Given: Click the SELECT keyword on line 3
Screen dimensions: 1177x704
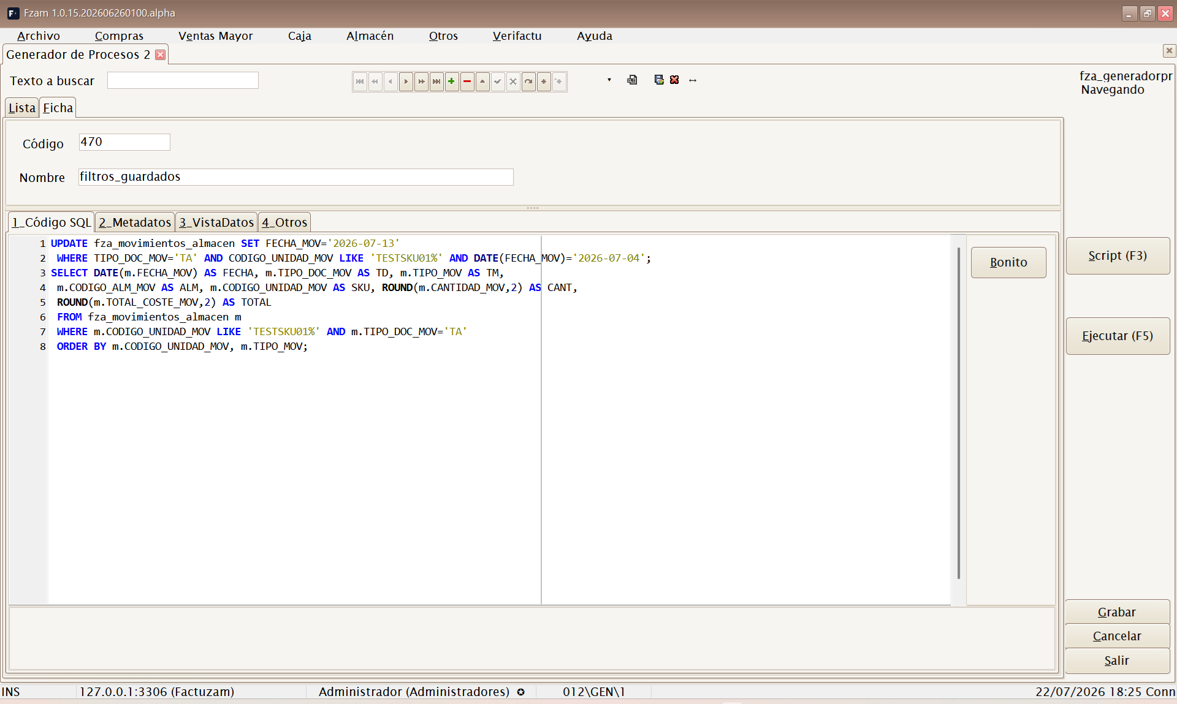Looking at the screenshot, I should coord(69,273).
